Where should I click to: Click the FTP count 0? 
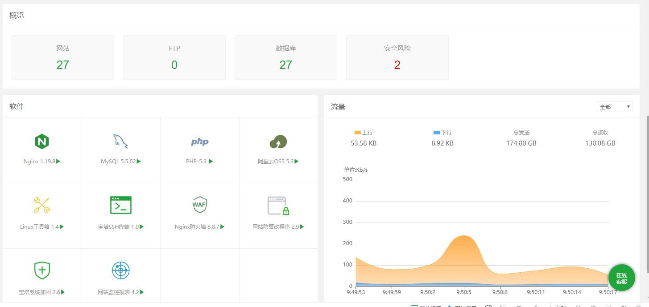click(174, 65)
